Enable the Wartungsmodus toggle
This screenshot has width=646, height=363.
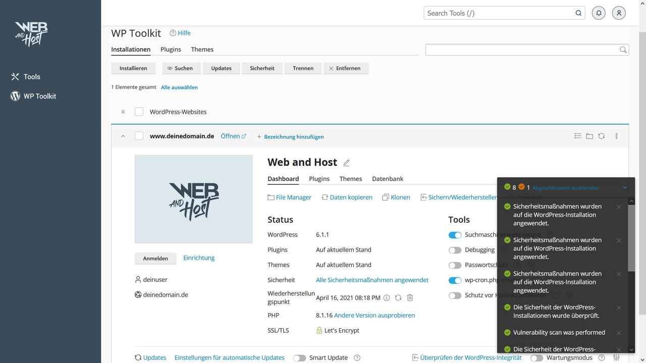536,357
